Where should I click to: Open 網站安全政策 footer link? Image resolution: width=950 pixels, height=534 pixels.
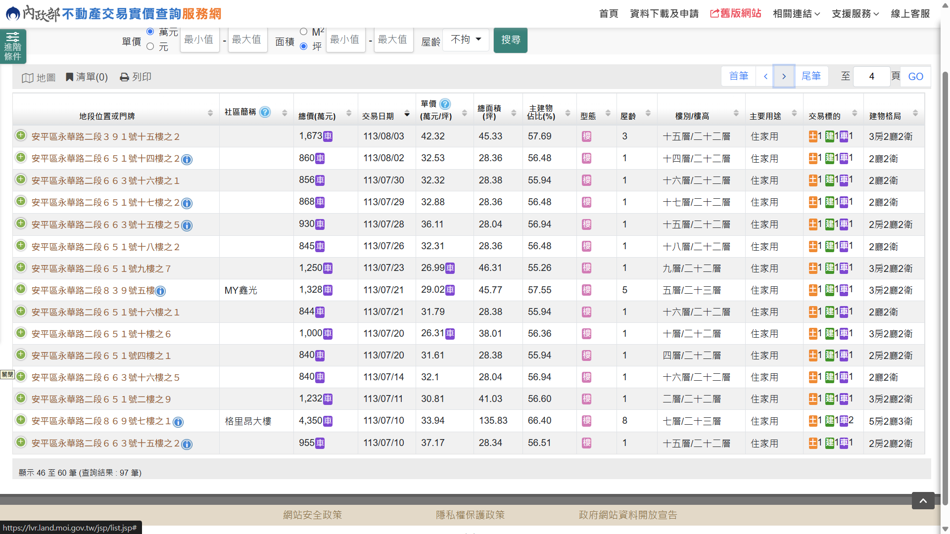coord(312,515)
